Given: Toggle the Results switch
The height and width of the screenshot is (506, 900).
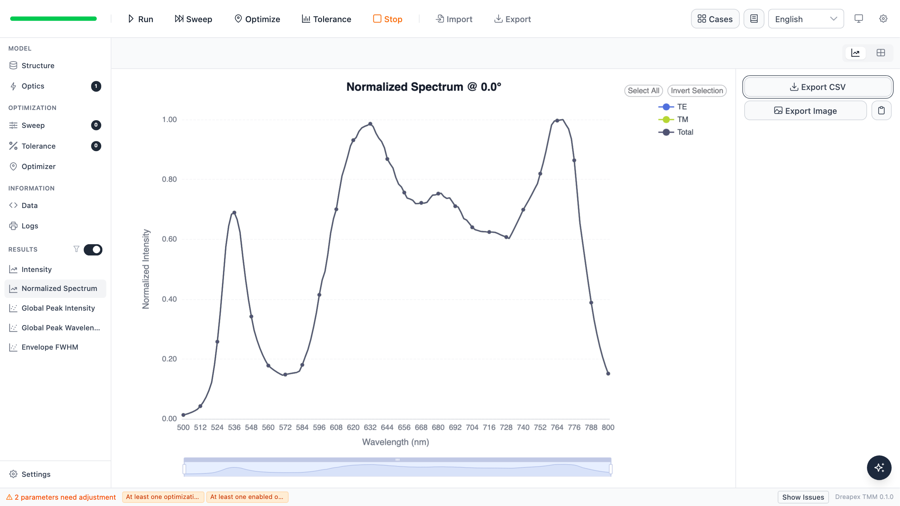Looking at the screenshot, I should point(93,249).
